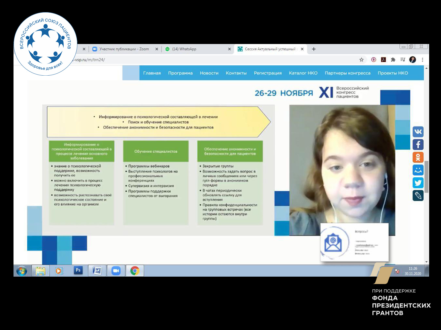Open the Регистрация link
Screen dimensions: 441x330
tap(268, 73)
